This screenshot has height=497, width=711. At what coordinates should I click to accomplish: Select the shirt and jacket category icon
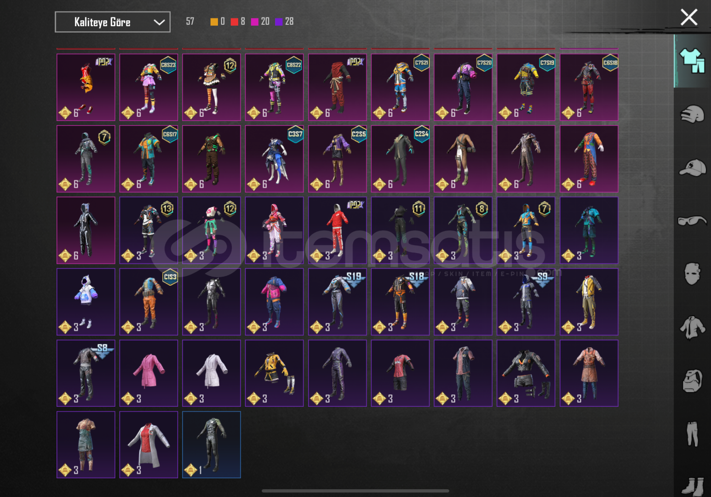(692, 327)
